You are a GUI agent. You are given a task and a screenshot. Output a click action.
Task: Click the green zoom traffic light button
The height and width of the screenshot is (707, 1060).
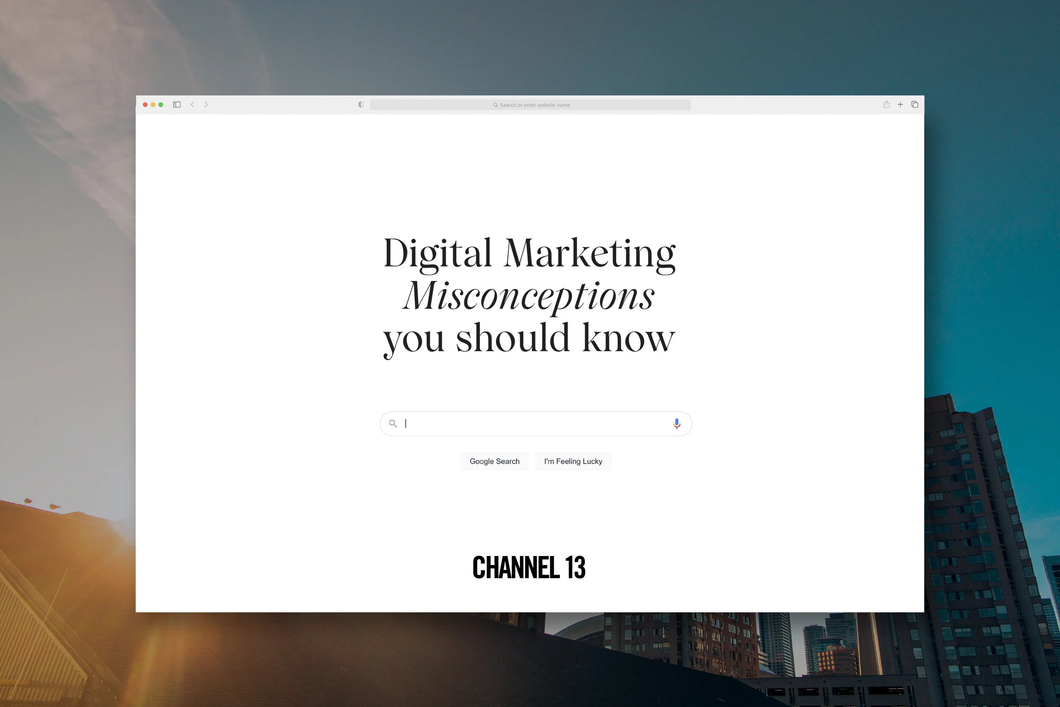coord(161,104)
